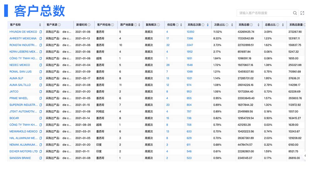This screenshot has width=313, height=169.
Task: Open purchase count 1021 link
Action: pyautogui.click(x=189, y=78)
